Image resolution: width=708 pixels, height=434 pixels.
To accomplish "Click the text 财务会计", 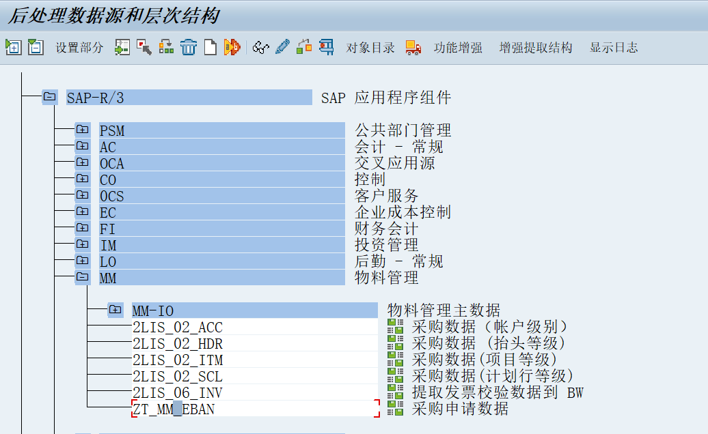I will click(x=386, y=229).
